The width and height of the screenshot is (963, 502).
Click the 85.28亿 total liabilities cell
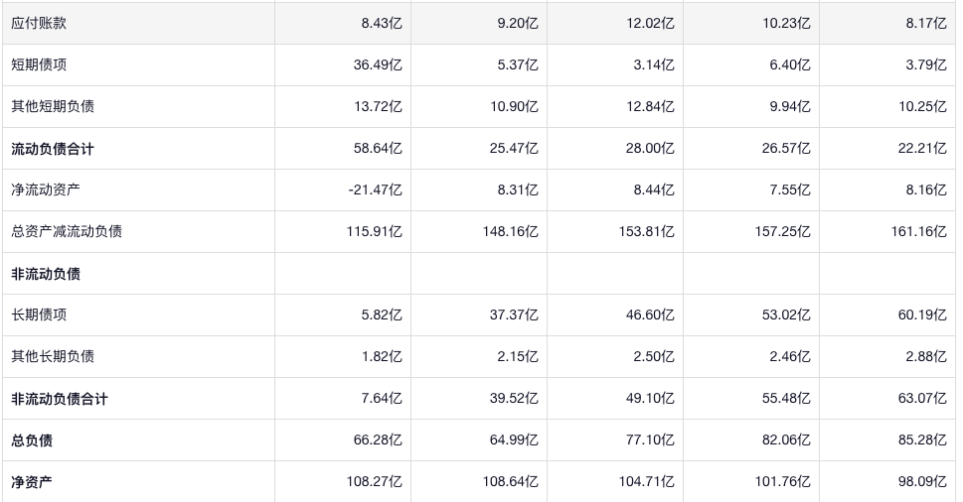coord(922,440)
